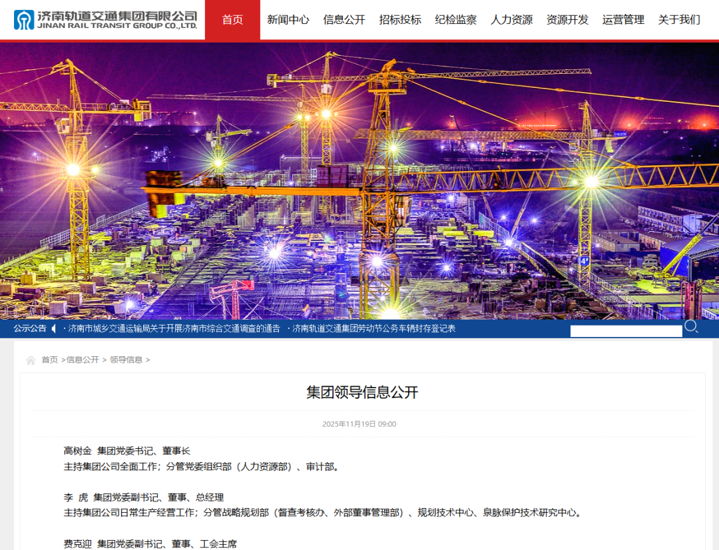The width and height of the screenshot is (719, 550).
Task: Open the 信息公开 navigation menu
Action: 344,20
